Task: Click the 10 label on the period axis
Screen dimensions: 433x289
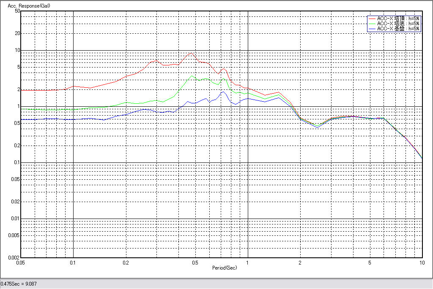Action: [x=422, y=262]
